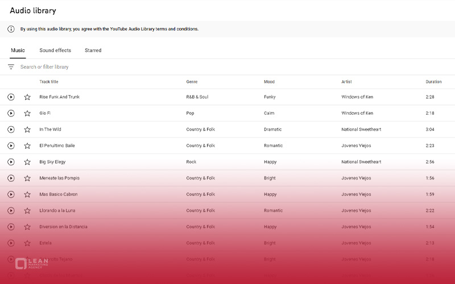Click the track title Llorando a la Luna
This screenshot has height=284, width=455.
[57, 210]
